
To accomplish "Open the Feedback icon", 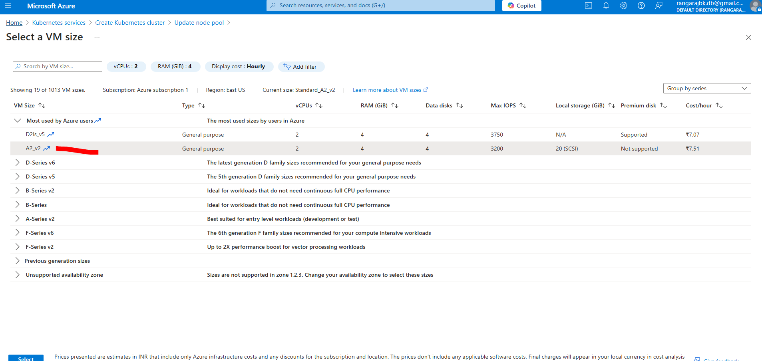I will (x=659, y=6).
